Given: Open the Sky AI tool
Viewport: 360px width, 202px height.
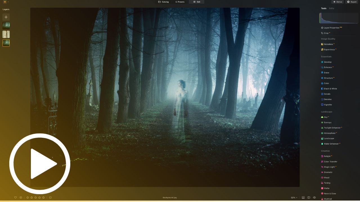Looking at the screenshot, I should 326,117.
